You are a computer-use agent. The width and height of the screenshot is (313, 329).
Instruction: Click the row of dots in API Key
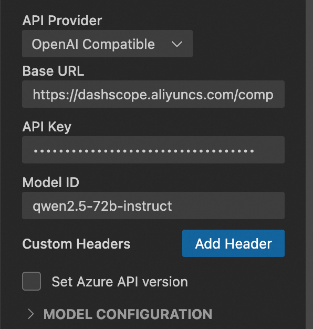tap(144, 151)
